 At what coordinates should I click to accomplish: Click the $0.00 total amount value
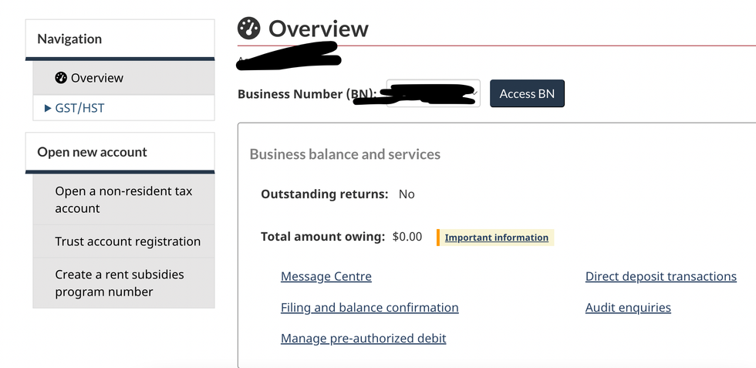[x=407, y=237]
